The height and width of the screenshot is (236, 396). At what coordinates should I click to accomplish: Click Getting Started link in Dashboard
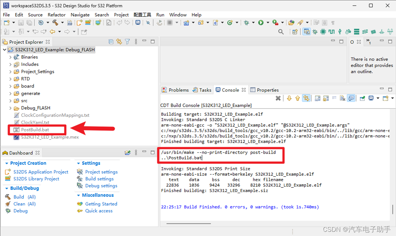click(x=101, y=204)
